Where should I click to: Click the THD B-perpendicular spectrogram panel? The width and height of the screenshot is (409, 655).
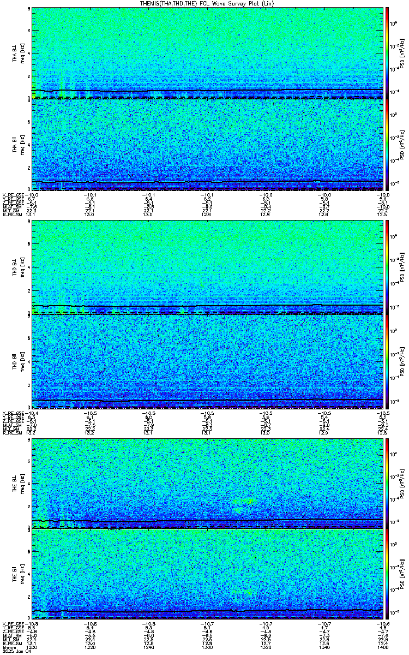[x=208, y=268]
